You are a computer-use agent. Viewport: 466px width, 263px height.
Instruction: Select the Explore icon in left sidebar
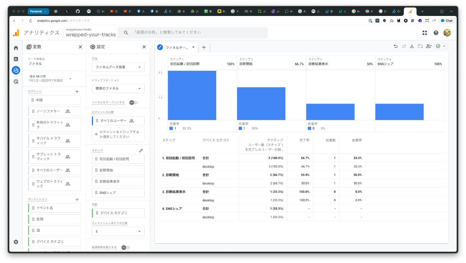(16, 70)
